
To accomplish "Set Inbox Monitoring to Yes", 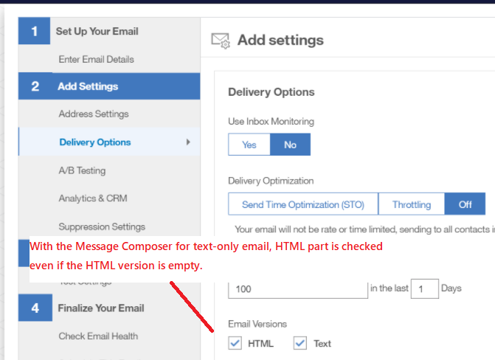I will (249, 145).
